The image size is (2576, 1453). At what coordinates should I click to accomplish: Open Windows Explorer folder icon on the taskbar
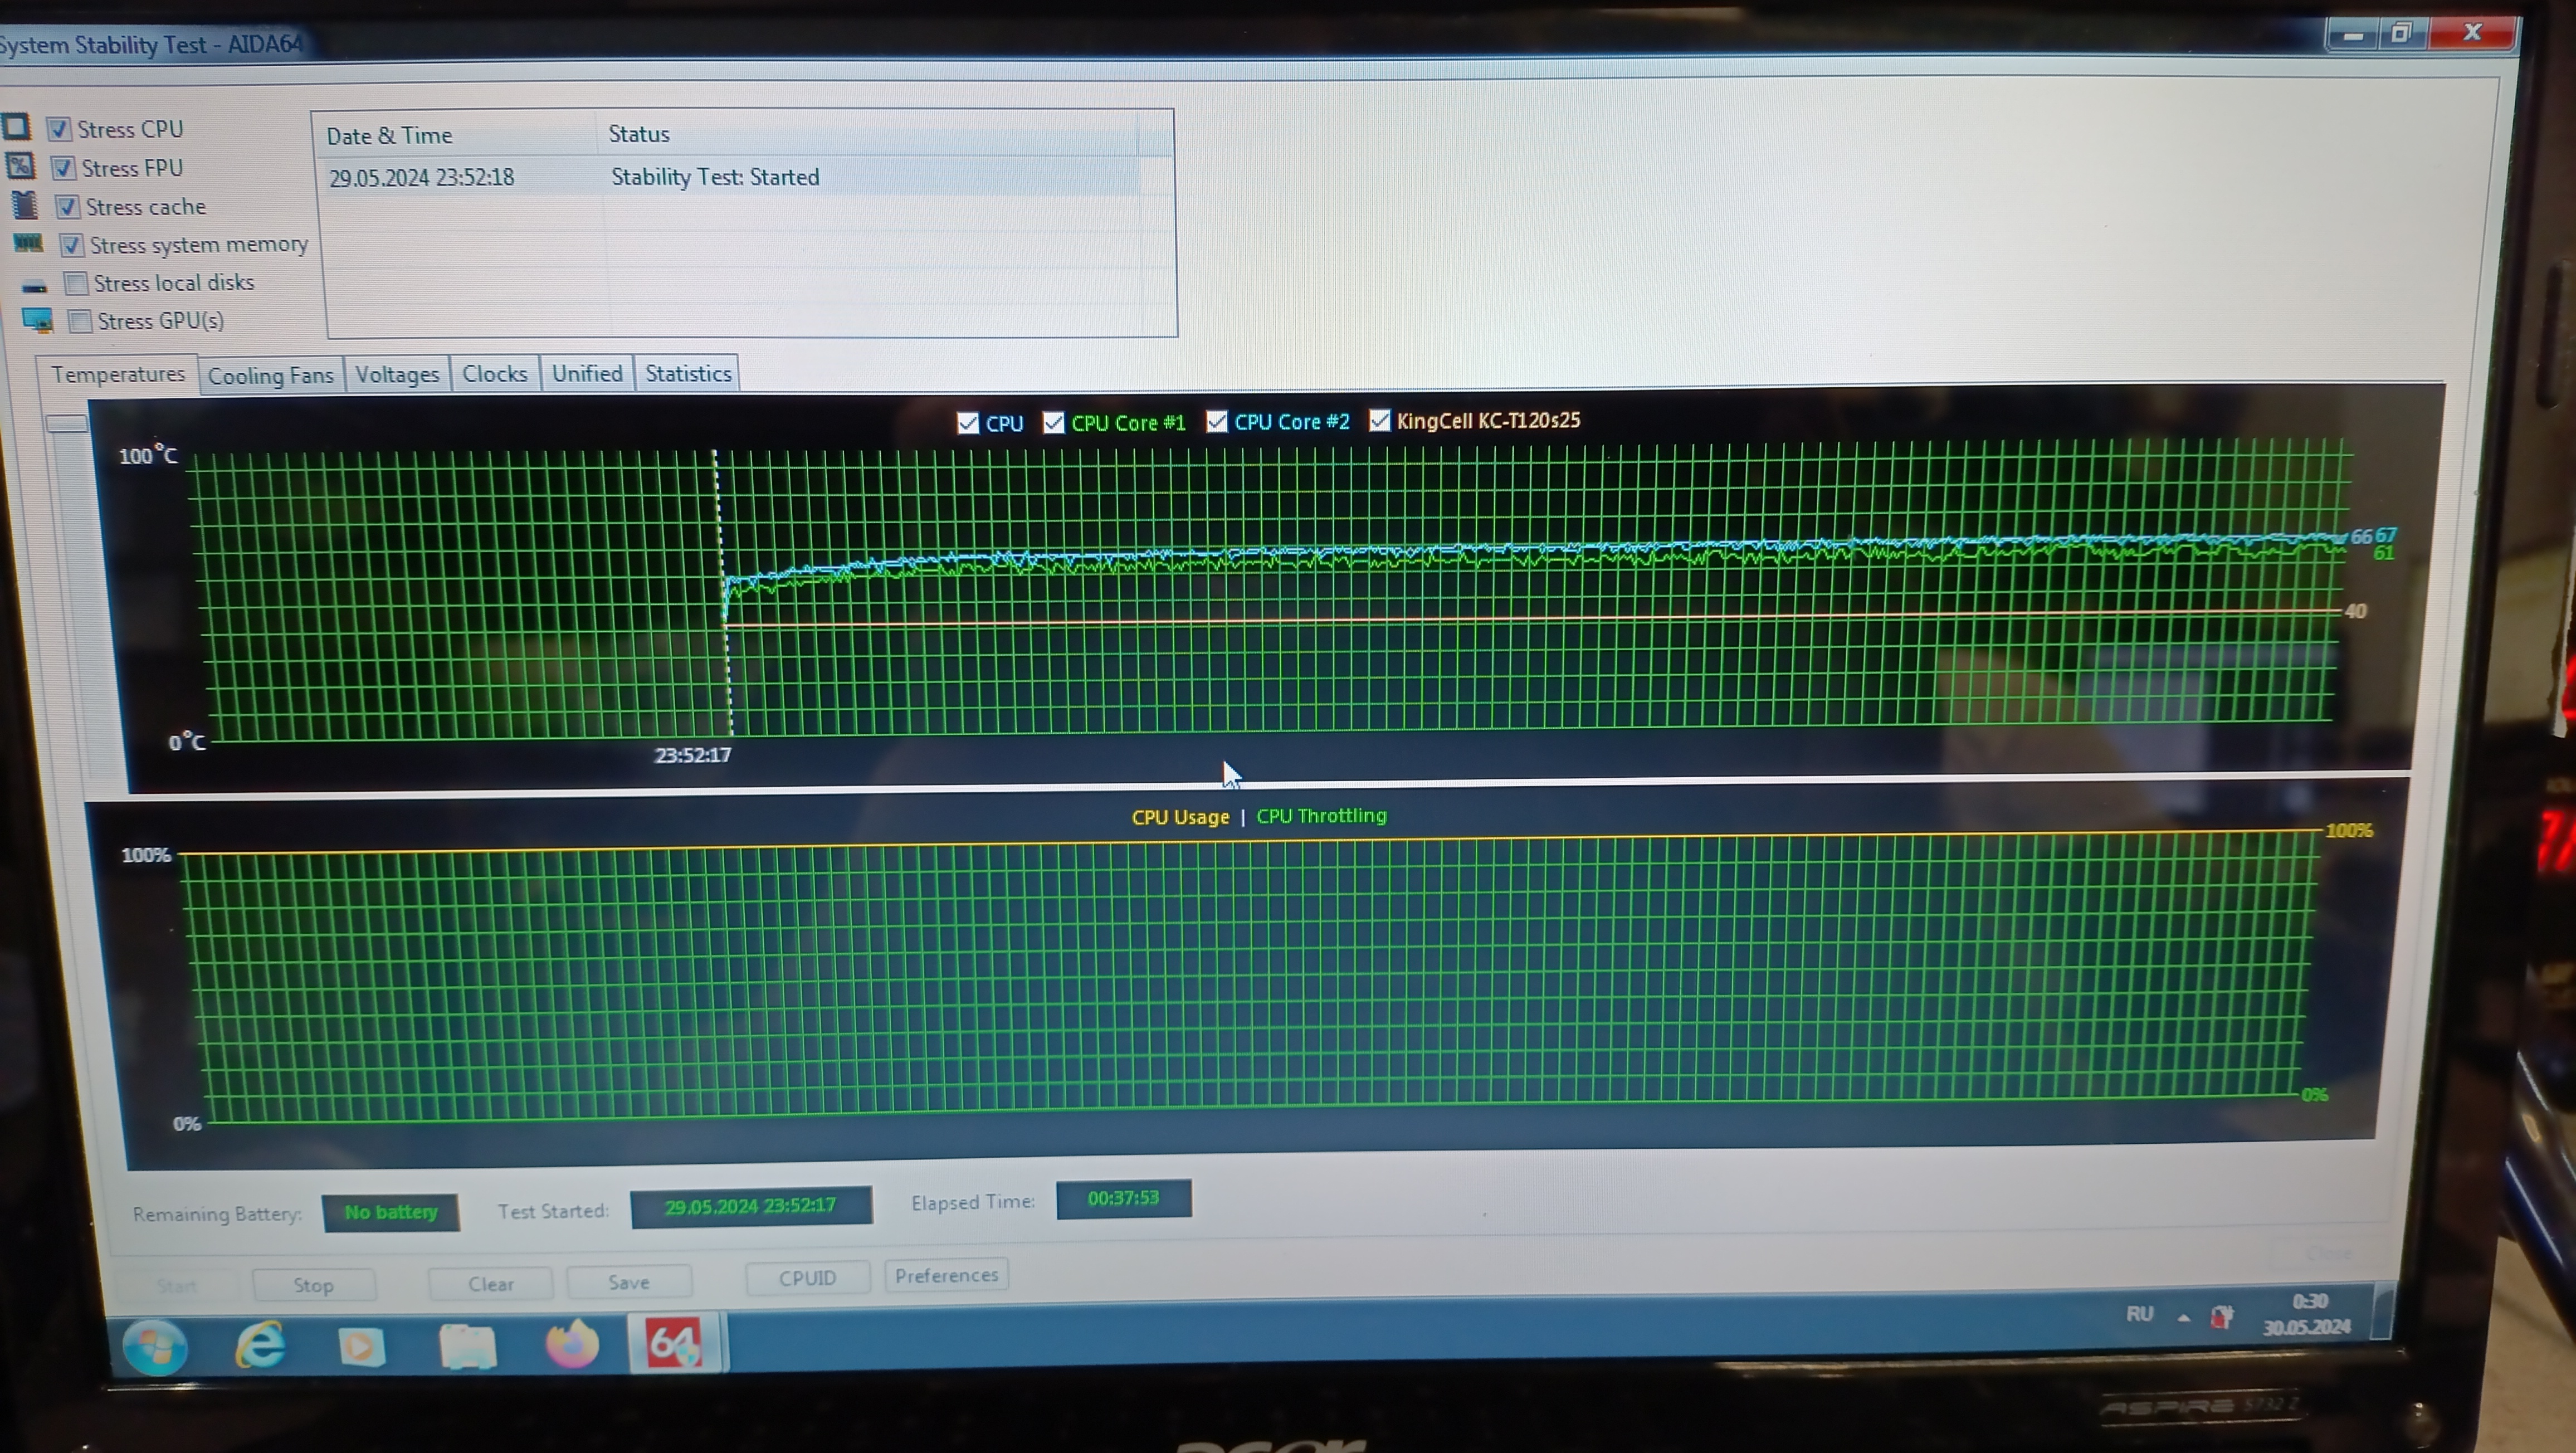coord(467,1345)
